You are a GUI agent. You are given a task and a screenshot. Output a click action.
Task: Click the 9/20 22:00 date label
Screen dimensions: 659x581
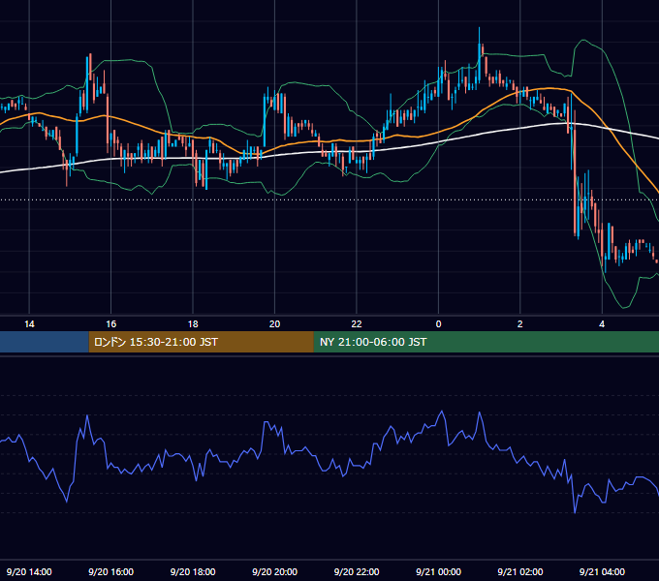357,571
